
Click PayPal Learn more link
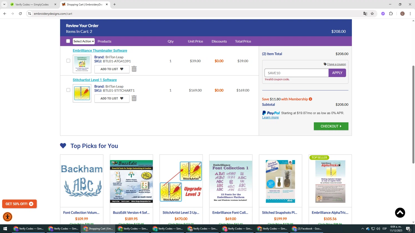[270, 117]
